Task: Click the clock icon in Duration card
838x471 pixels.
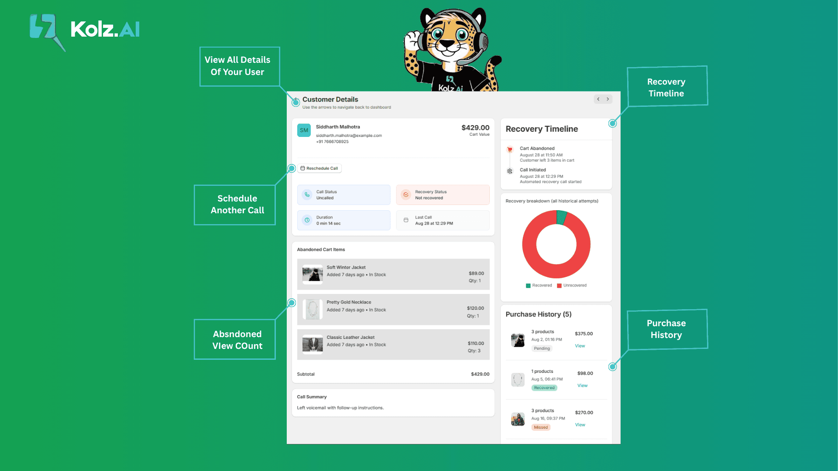Action: (308, 220)
